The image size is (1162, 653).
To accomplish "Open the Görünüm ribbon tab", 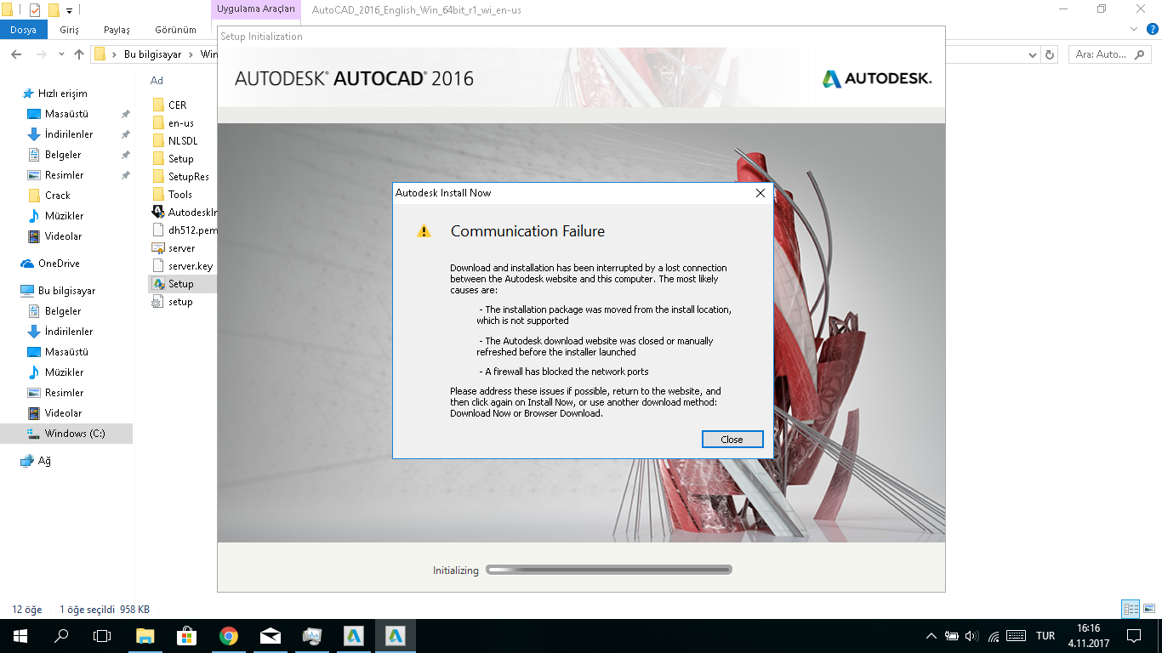I will coord(175,30).
